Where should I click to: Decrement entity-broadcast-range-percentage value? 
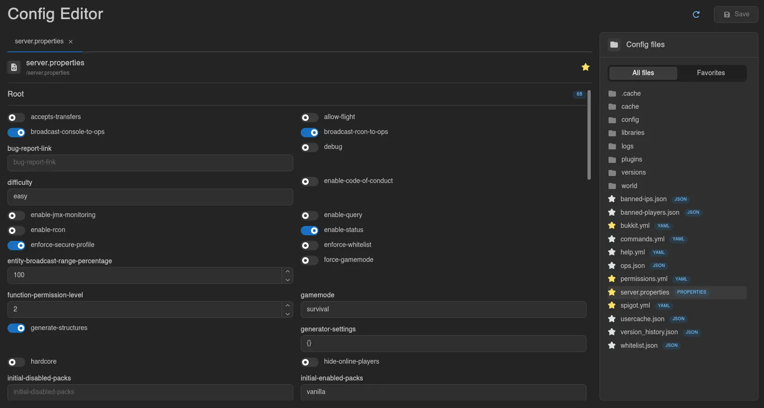coord(288,280)
